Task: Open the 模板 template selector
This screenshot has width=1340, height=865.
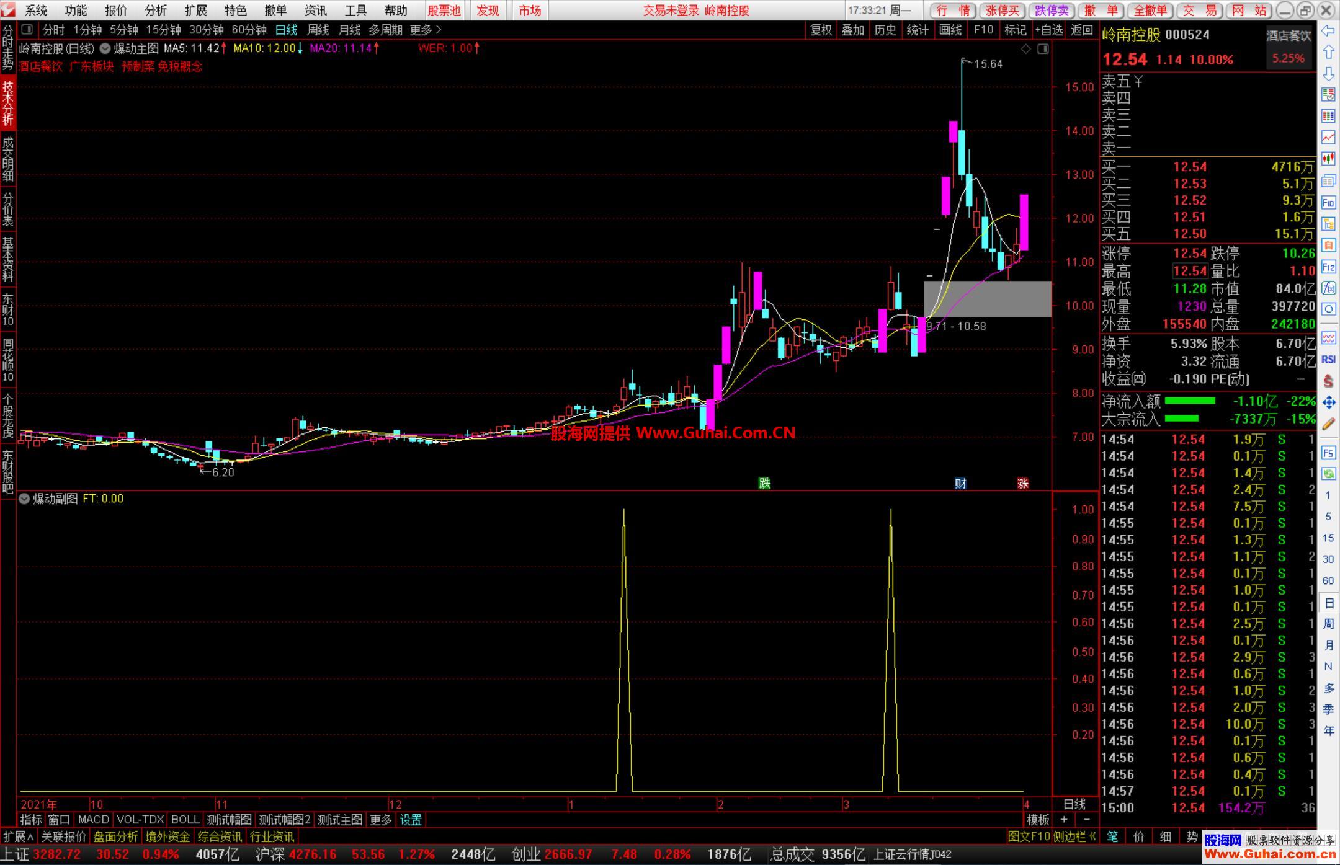Action: tap(1038, 820)
